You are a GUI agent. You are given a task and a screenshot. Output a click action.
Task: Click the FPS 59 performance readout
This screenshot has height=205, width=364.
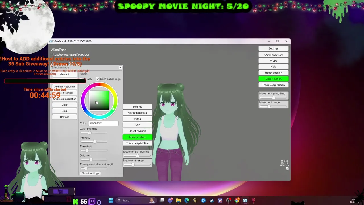(284, 161)
